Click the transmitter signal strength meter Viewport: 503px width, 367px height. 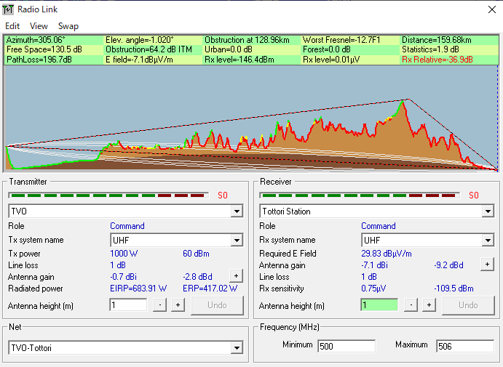(x=108, y=195)
